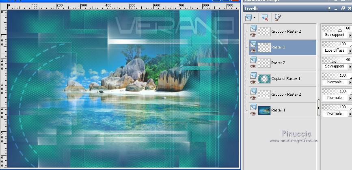
Task: Hide the Gruppo - Raster 2 layer with Sovrapponi blend
Action: [x=253, y=35]
